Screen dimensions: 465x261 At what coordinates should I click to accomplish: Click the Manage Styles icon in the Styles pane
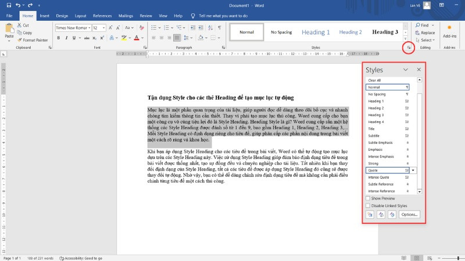[392, 214]
